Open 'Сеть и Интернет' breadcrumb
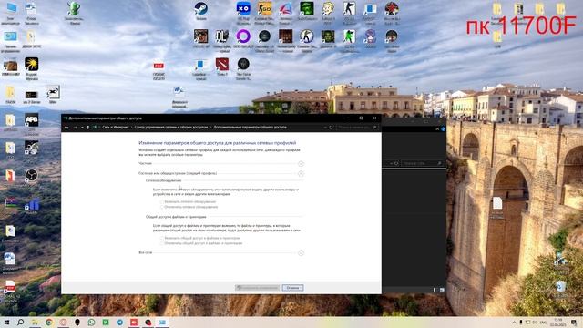This screenshot has width=583, height=328. [116, 128]
